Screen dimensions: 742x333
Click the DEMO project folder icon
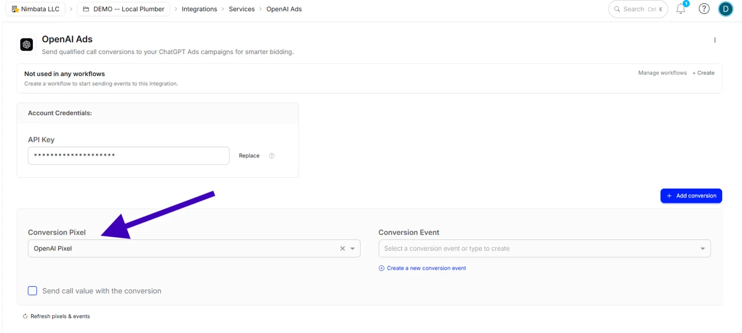click(86, 9)
